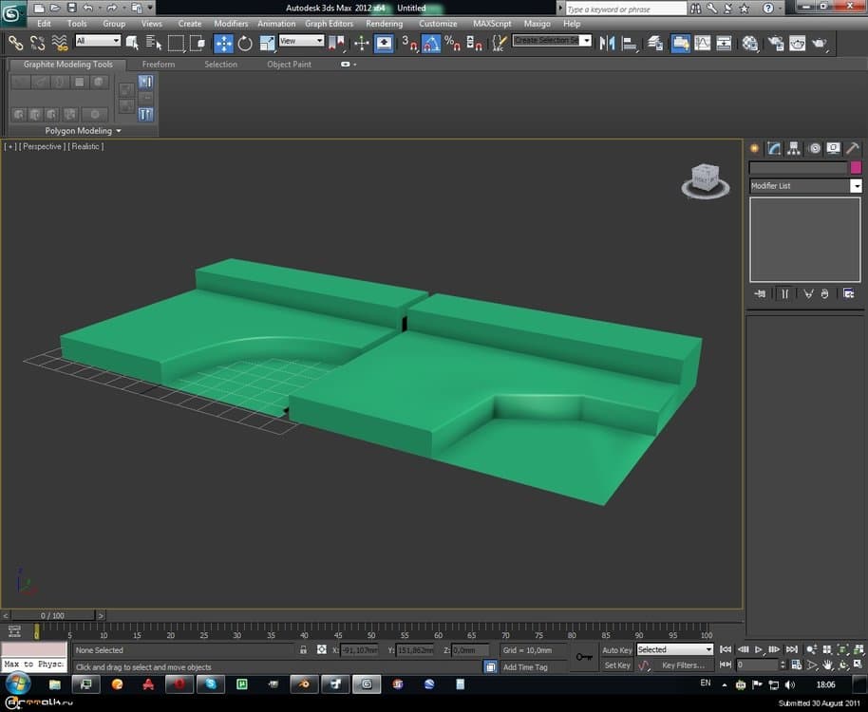Open the Motion command panel tab
The image size is (868, 712).
pyautogui.click(x=814, y=148)
